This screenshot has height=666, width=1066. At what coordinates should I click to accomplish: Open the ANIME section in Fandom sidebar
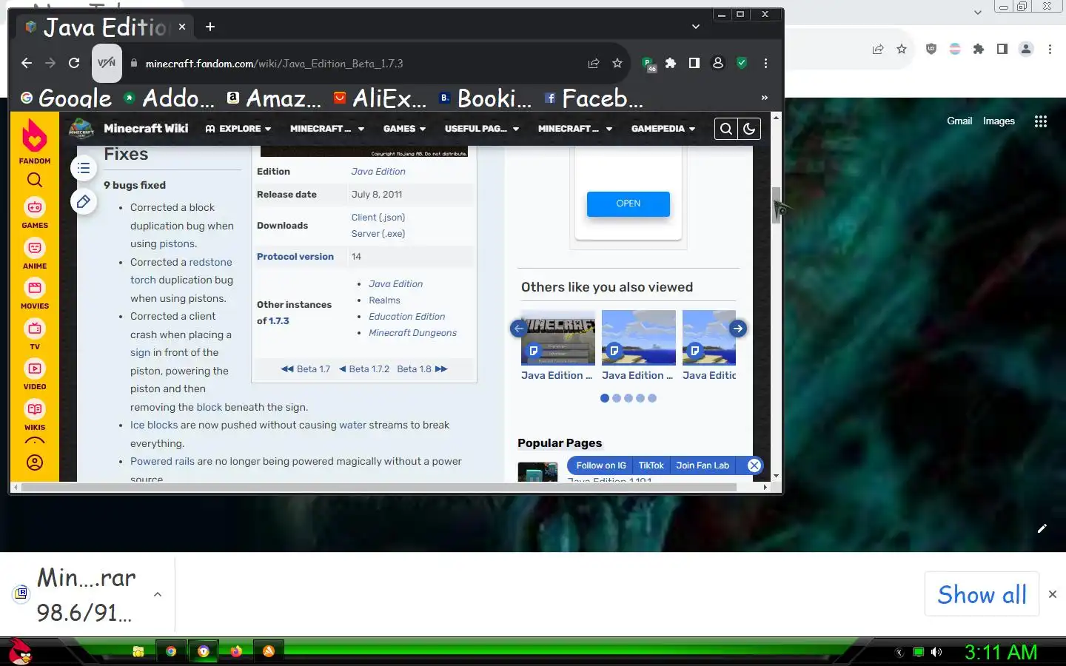tap(35, 254)
